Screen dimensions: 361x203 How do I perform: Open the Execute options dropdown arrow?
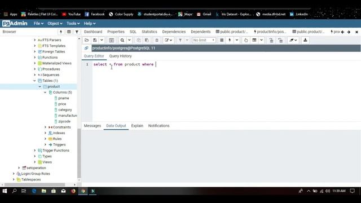point(237,40)
